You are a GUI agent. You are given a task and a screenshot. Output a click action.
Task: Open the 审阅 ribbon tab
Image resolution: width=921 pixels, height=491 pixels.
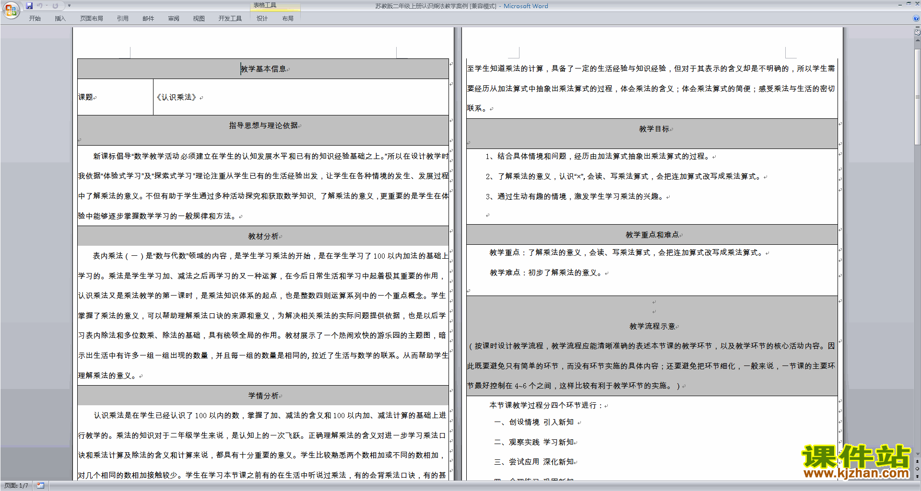click(x=174, y=18)
